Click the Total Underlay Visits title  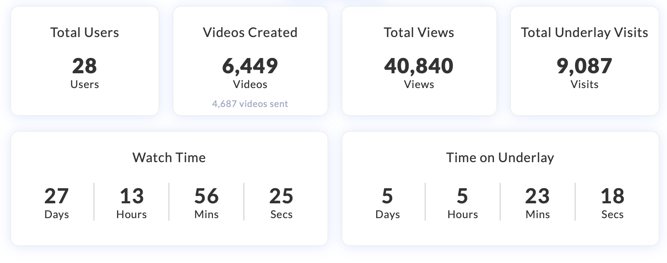pos(584,33)
